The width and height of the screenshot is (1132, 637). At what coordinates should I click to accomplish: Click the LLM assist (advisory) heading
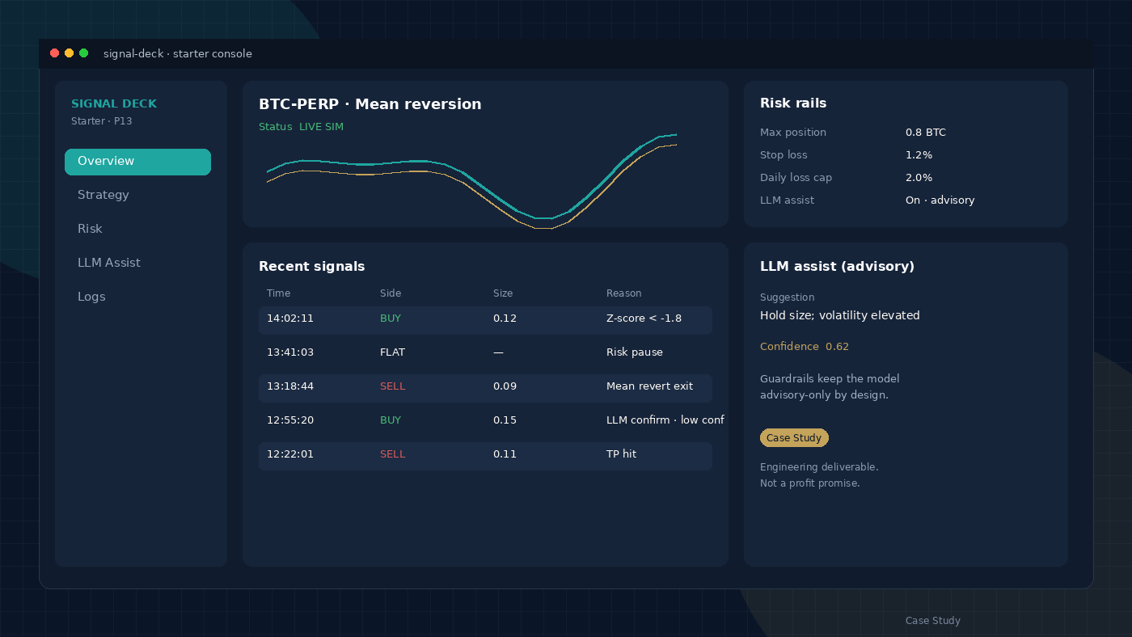[x=837, y=267]
